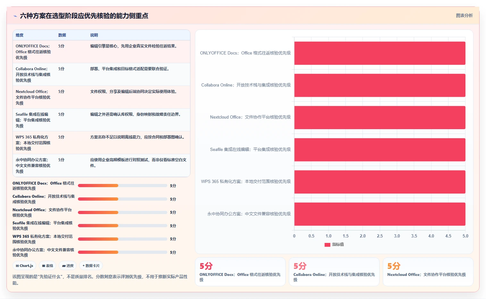Click the WPS 365 私有化方案 chart bar
This screenshot has height=299, width=486.
click(380, 182)
